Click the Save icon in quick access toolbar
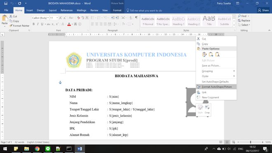This screenshot has height=153, width=272. [x=6, y=3]
